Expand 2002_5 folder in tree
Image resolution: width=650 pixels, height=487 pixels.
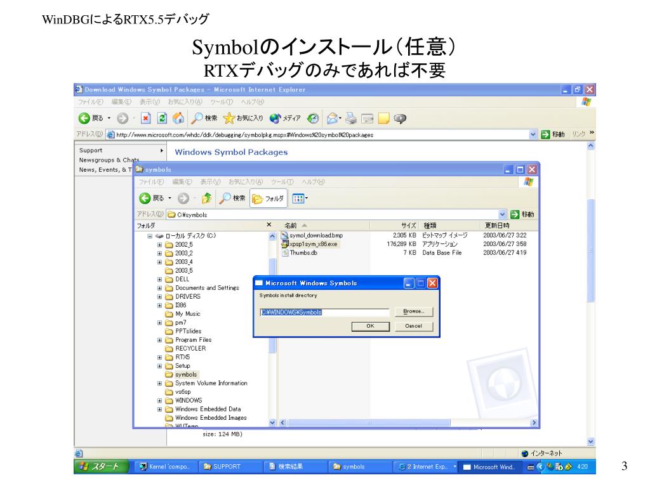[159, 245]
